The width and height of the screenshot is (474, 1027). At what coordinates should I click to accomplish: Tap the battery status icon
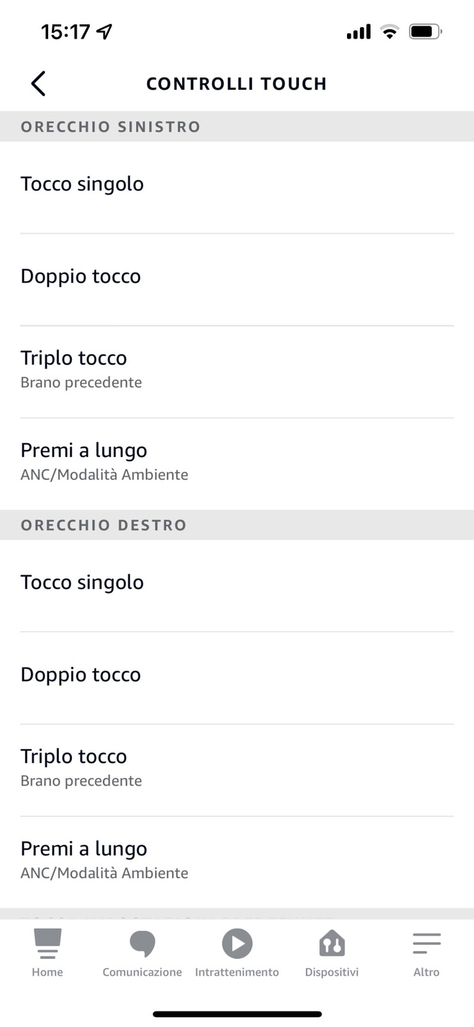pyautogui.click(x=425, y=31)
